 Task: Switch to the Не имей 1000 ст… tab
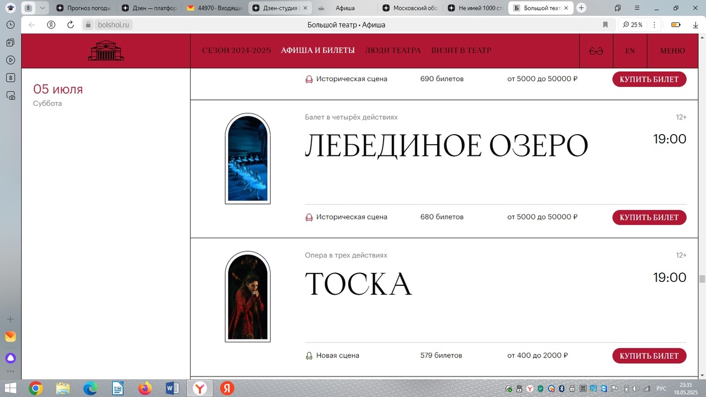click(475, 8)
